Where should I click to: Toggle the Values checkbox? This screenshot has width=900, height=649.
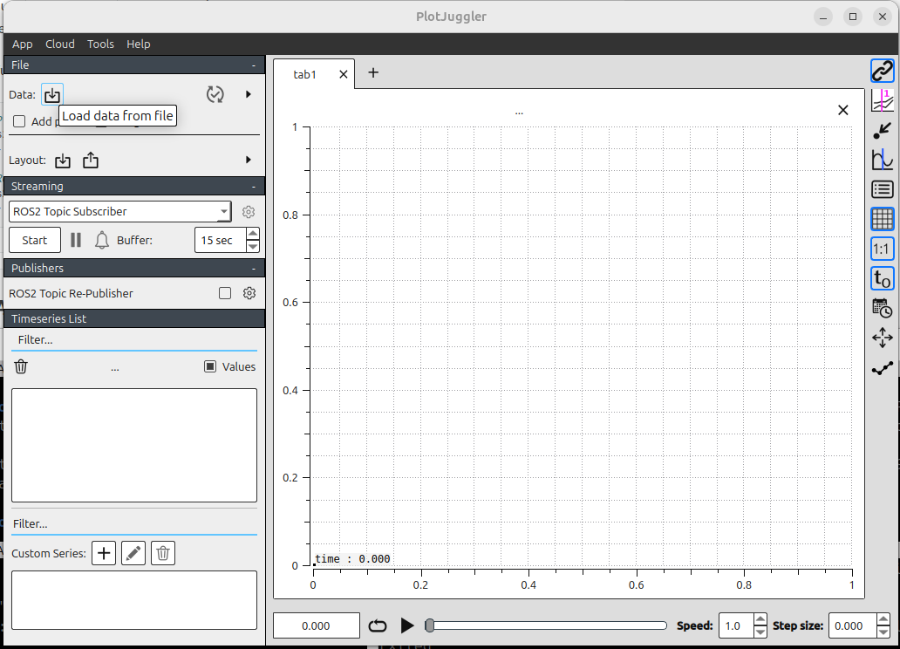click(210, 366)
